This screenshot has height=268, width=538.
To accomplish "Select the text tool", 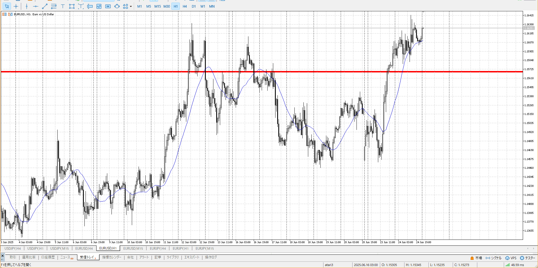I will [x=63, y=6].
